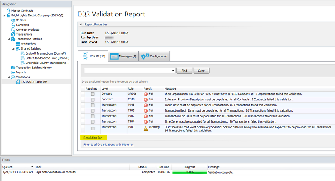Select the EQR data validation task row
335x181 pixels.
coord(168,172)
